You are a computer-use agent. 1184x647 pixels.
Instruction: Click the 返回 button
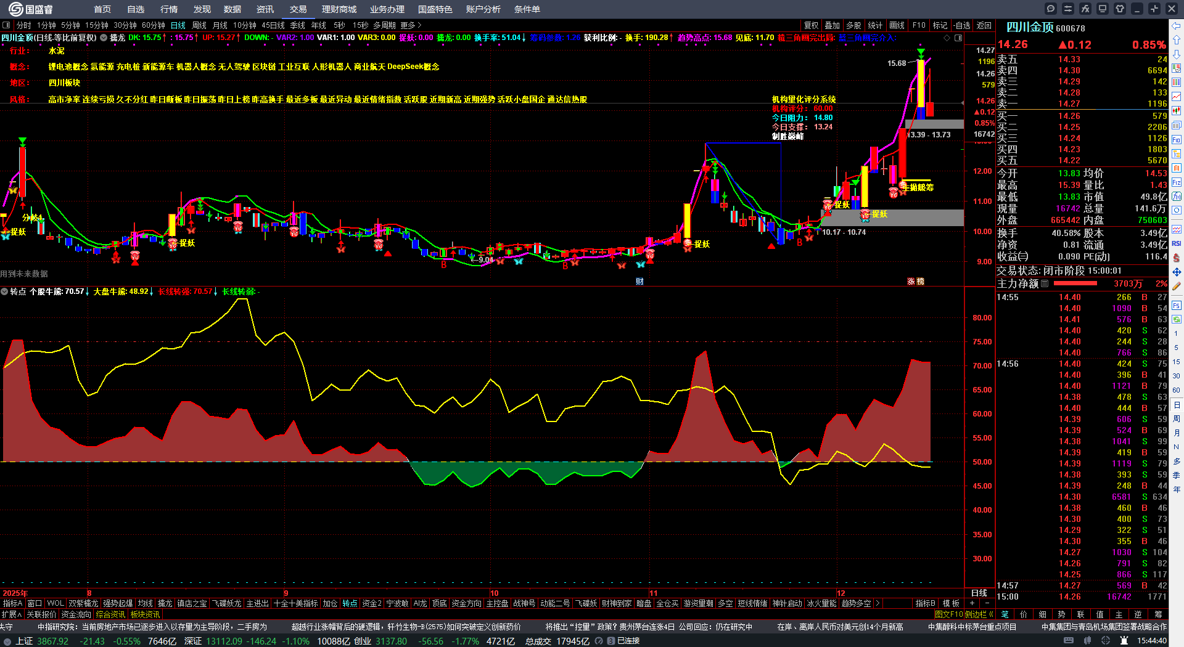click(x=984, y=25)
